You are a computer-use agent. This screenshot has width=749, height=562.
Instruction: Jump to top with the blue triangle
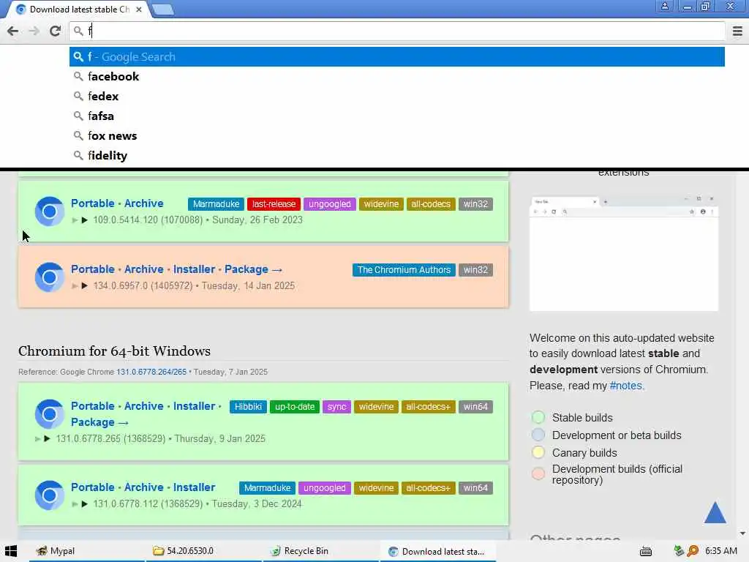(715, 512)
